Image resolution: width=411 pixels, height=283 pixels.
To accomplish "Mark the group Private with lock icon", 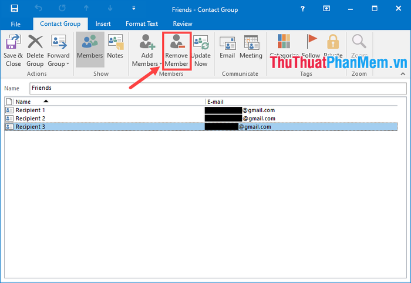I will [x=333, y=42].
